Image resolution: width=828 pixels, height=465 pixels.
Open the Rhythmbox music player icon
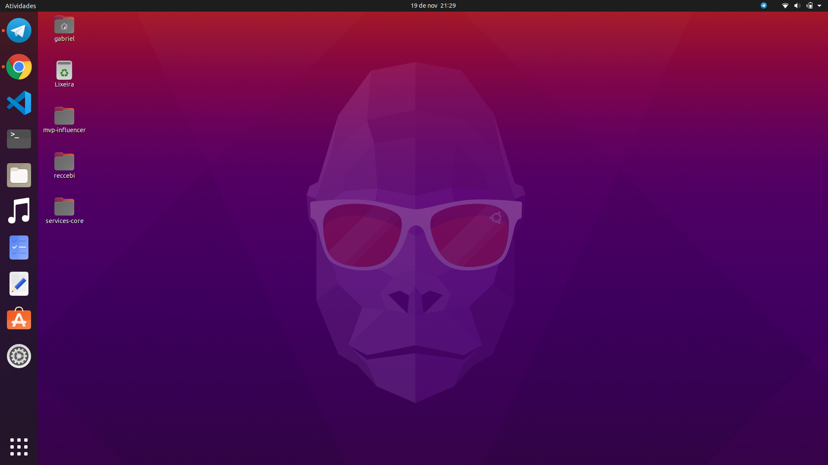click(x=19, y=211)
